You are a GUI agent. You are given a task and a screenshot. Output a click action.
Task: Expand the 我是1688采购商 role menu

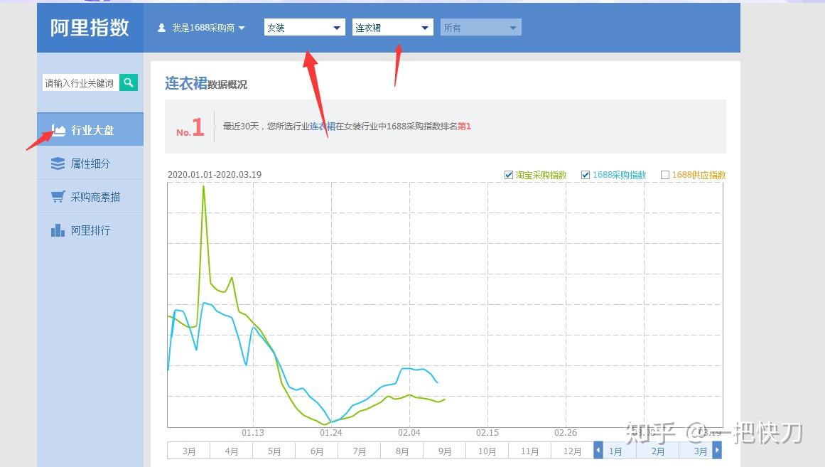(x=202, y=28)
